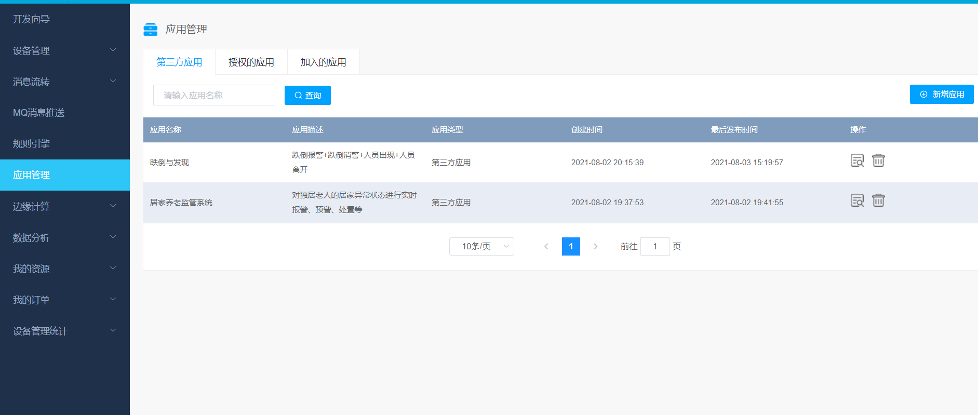Image resolution: width=978 pixels, height=415 pixels.
Task: Expand the 我的订单 sidebar menu
Action: [65, 300]
